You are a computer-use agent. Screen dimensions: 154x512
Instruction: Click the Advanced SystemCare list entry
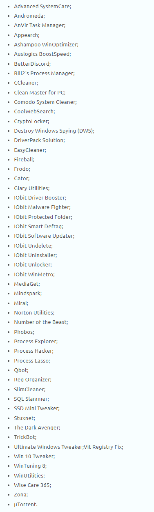(41, 6)
